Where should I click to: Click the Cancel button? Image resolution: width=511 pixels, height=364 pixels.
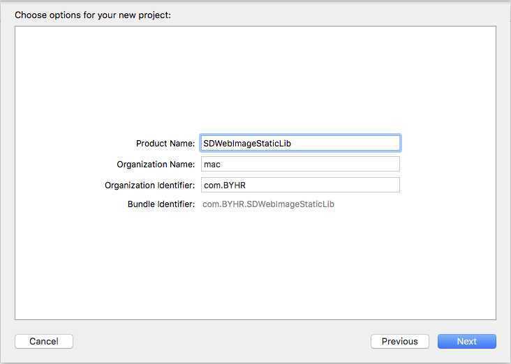(x=44, y=341)
